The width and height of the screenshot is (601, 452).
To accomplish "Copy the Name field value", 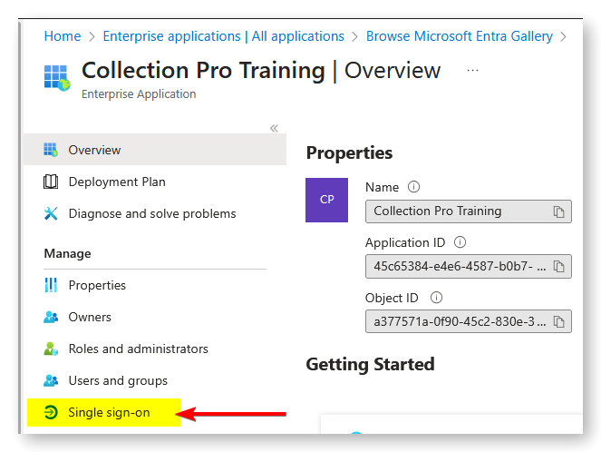I will click(x=558, y=211).
